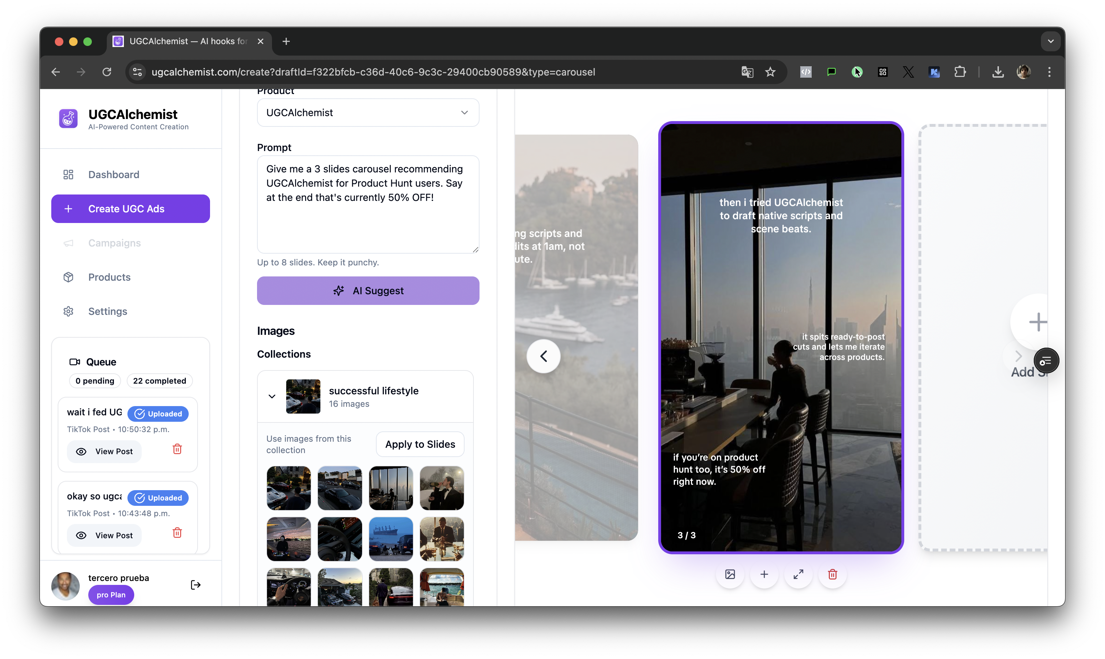Click the tercero prueba profile avatar
1105x659 pixels.
pos(65,586)
